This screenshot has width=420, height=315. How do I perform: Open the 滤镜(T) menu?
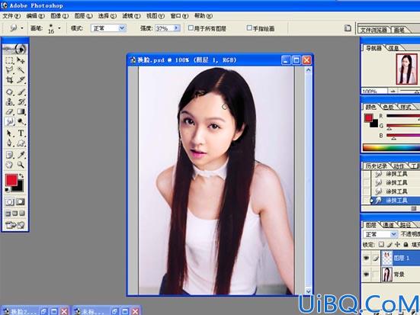coord(131,16)
